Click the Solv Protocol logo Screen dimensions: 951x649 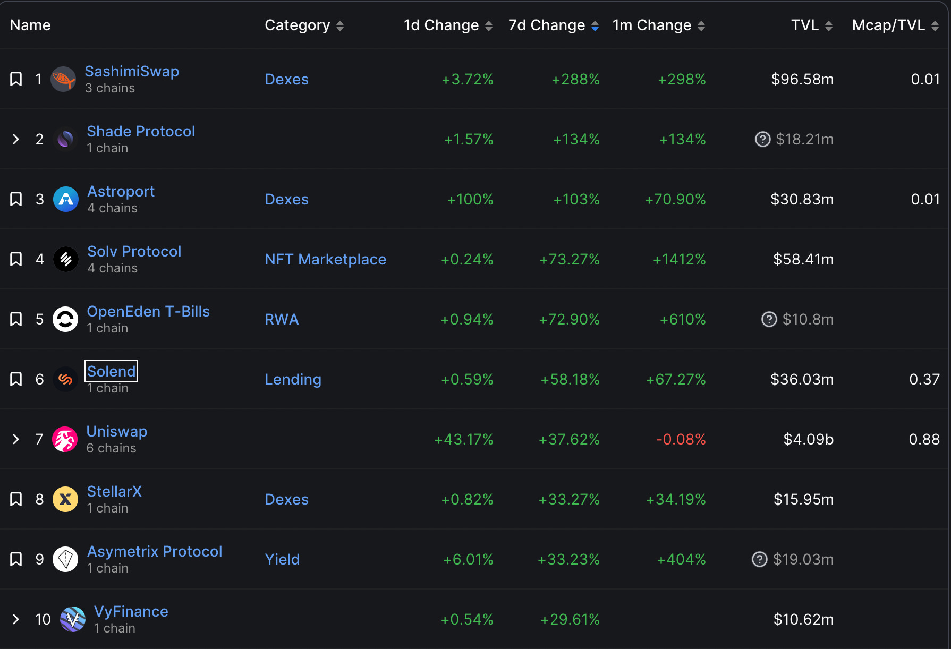tap(66, 259)
